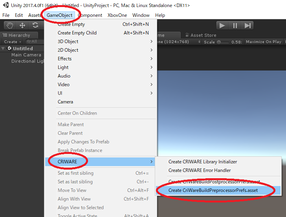Choose Create CRIWARE Library Initializer
This screenshot has height=217, width=286.
218,162
